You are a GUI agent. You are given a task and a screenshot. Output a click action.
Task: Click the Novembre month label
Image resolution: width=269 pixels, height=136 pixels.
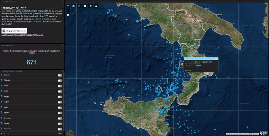tap(7, 129)
